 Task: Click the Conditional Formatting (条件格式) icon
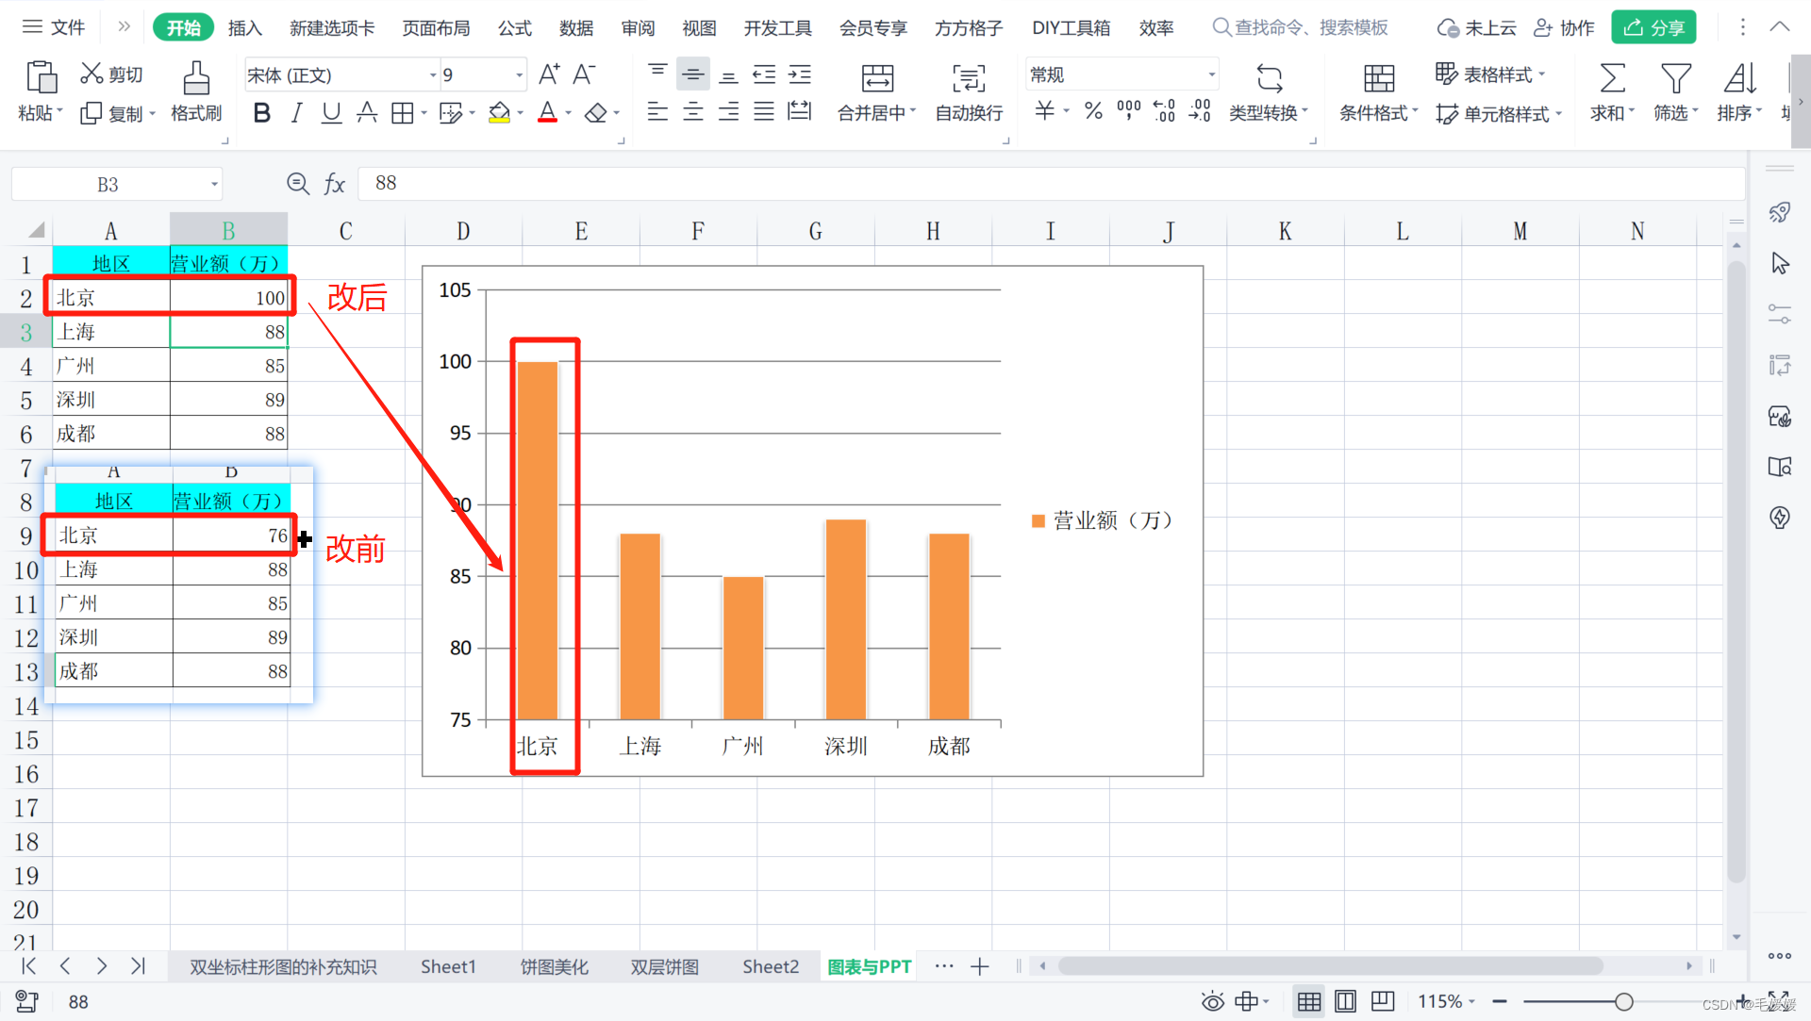(1378, 79)
